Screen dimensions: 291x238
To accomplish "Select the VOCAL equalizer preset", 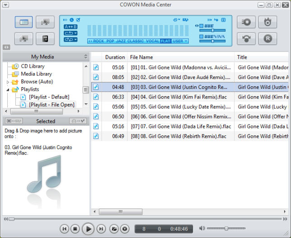I will pyautogui.click(x=153, y=41).
